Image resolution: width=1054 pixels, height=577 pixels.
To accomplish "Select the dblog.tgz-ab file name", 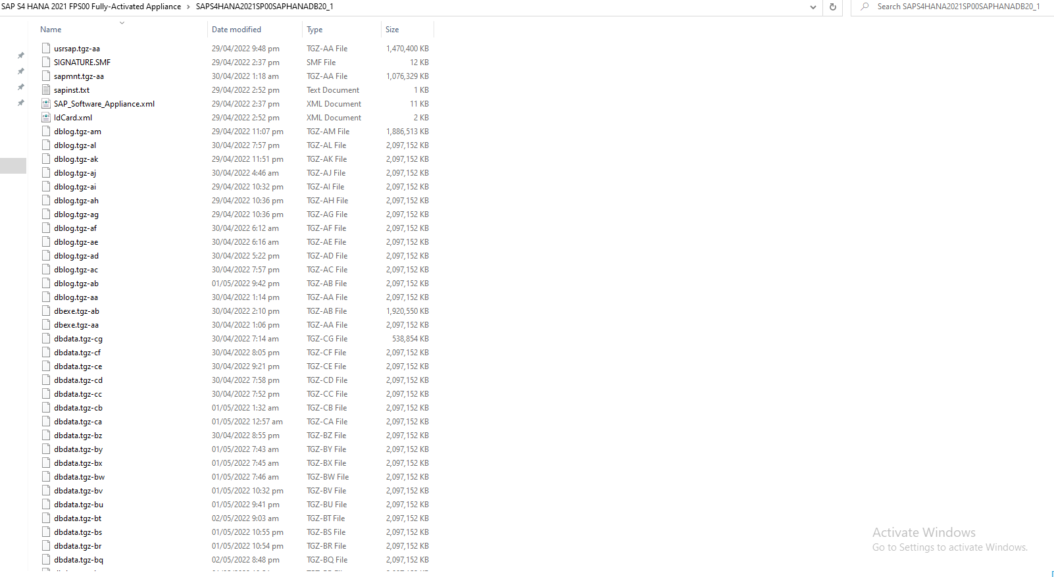I will click(x=76, y=284).
